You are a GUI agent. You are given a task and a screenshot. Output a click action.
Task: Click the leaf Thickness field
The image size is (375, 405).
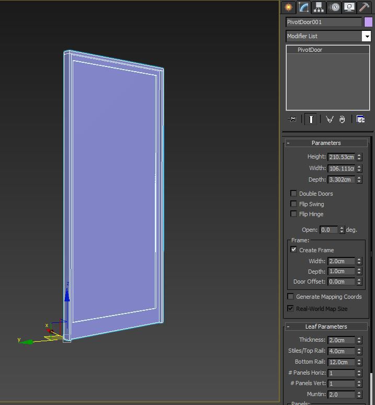tap(341, 340)
